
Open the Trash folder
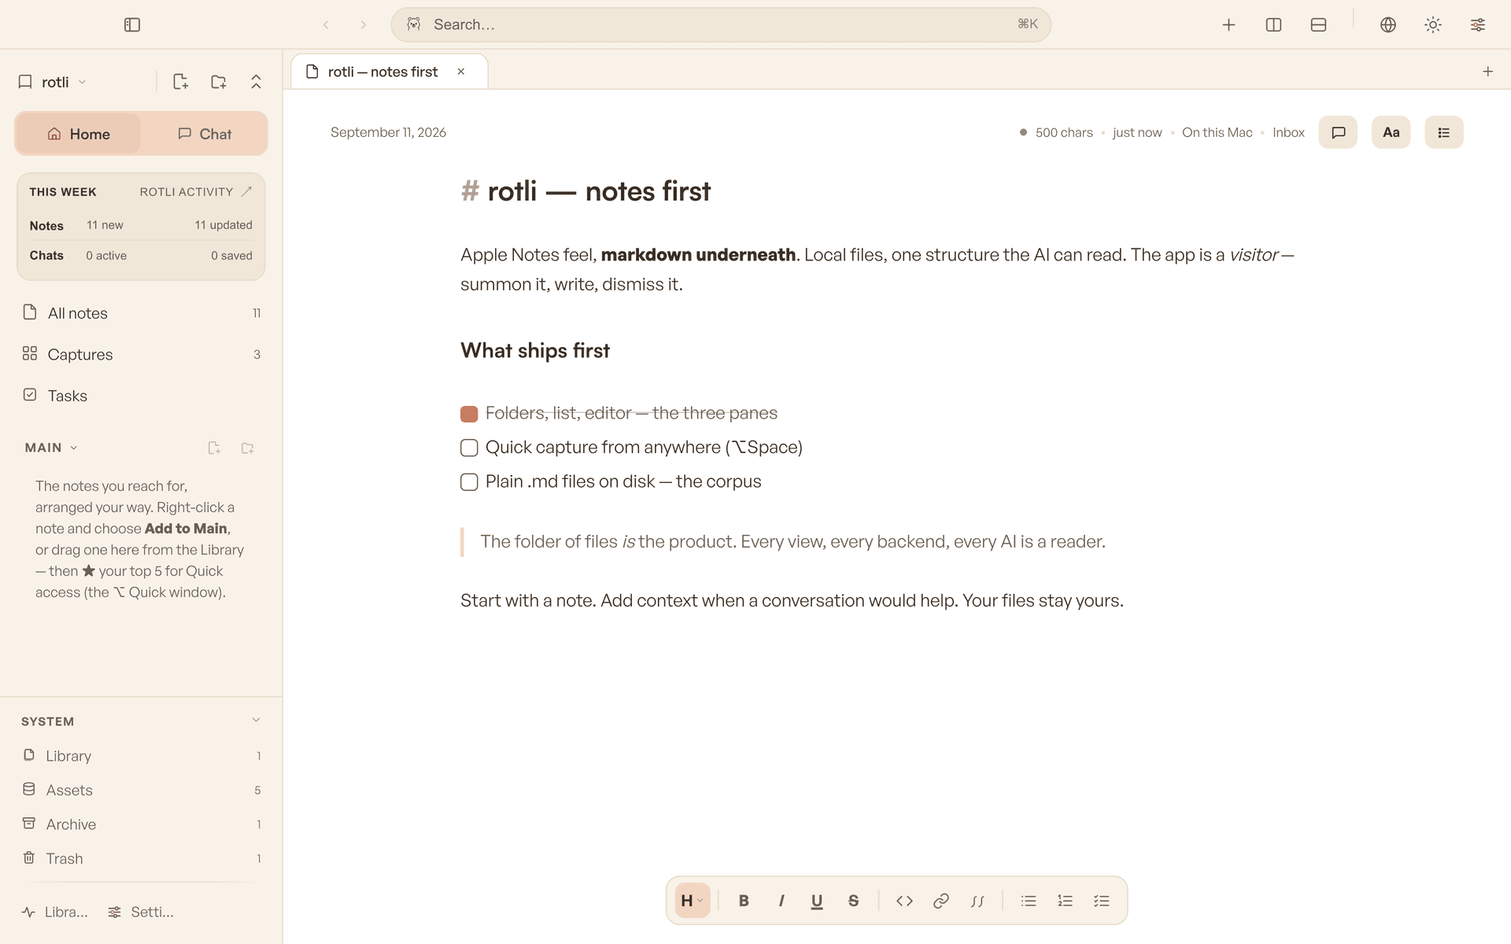point(142,858)
